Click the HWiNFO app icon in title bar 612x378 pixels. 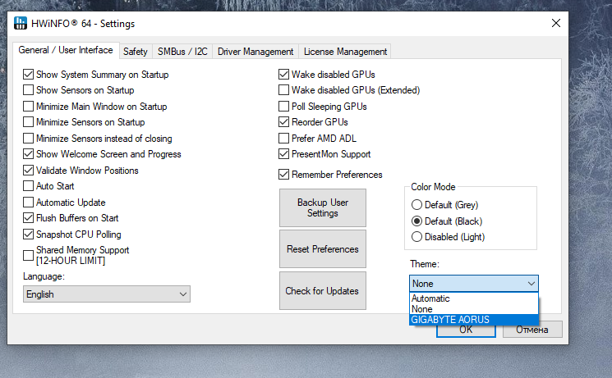21,24
